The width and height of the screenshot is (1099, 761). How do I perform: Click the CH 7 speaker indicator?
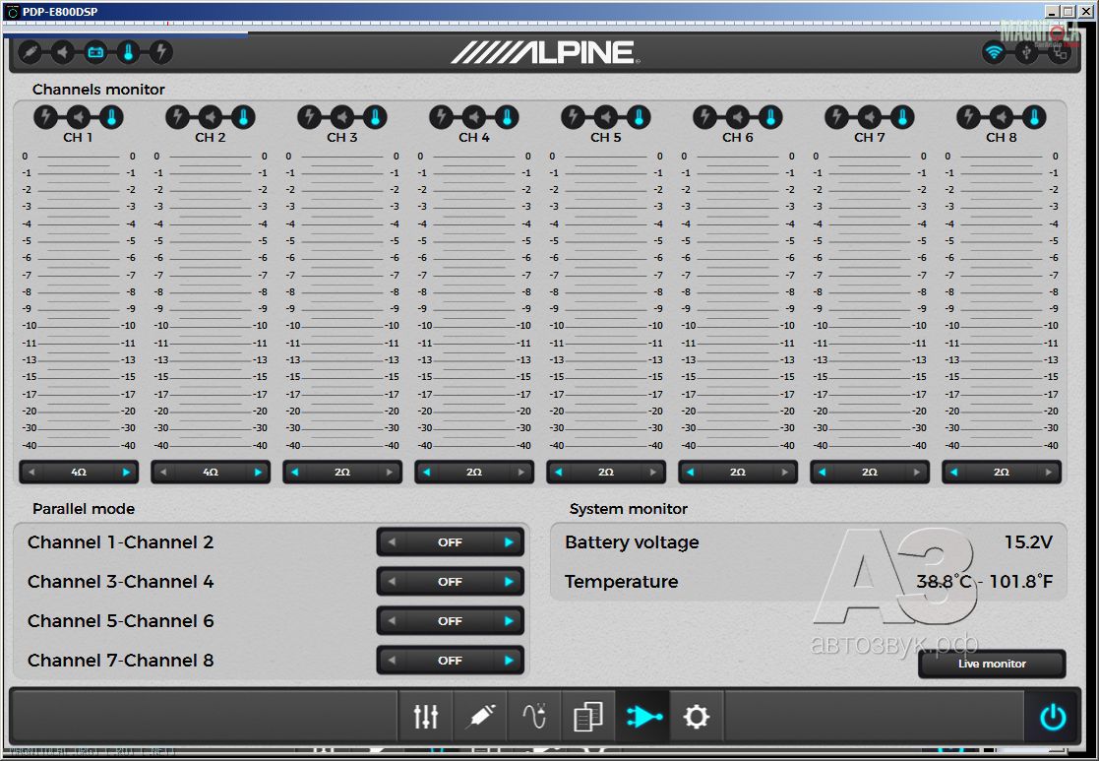(x=869, y=117)
